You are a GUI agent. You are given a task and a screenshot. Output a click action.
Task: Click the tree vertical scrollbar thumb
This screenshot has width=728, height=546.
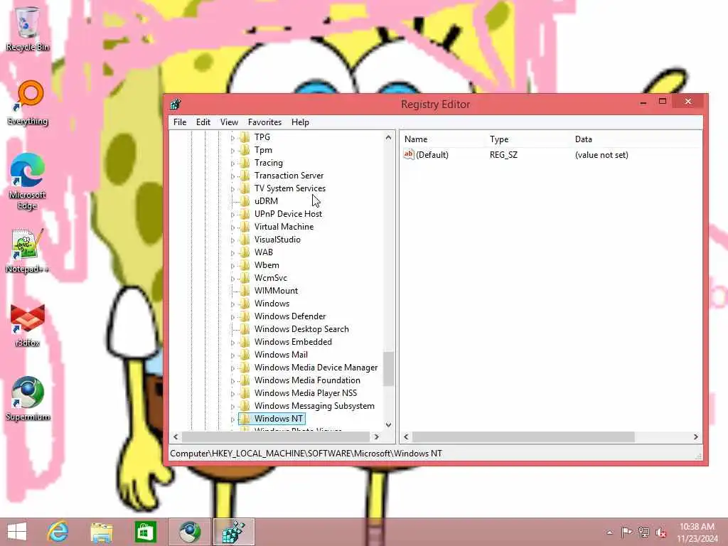389,369
